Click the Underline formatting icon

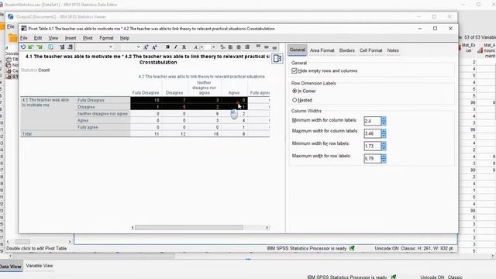[x=184, y=46]
